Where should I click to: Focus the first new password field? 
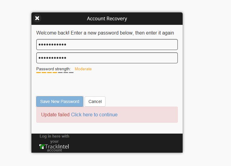(x=107, y=45)
